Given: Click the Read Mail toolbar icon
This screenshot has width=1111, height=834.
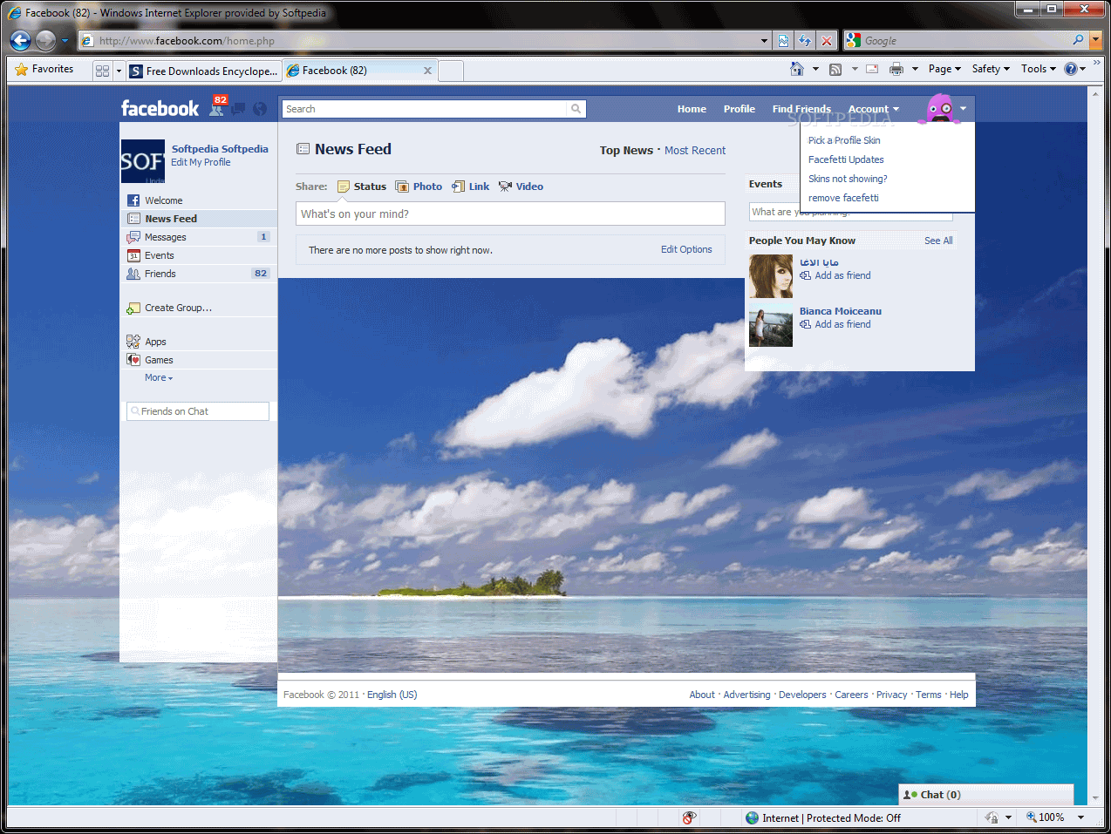Looking at the screenshot, I should pos(872,69).
